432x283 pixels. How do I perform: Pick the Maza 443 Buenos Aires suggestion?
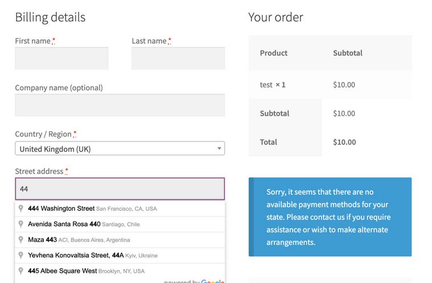[x=120, y=240]
